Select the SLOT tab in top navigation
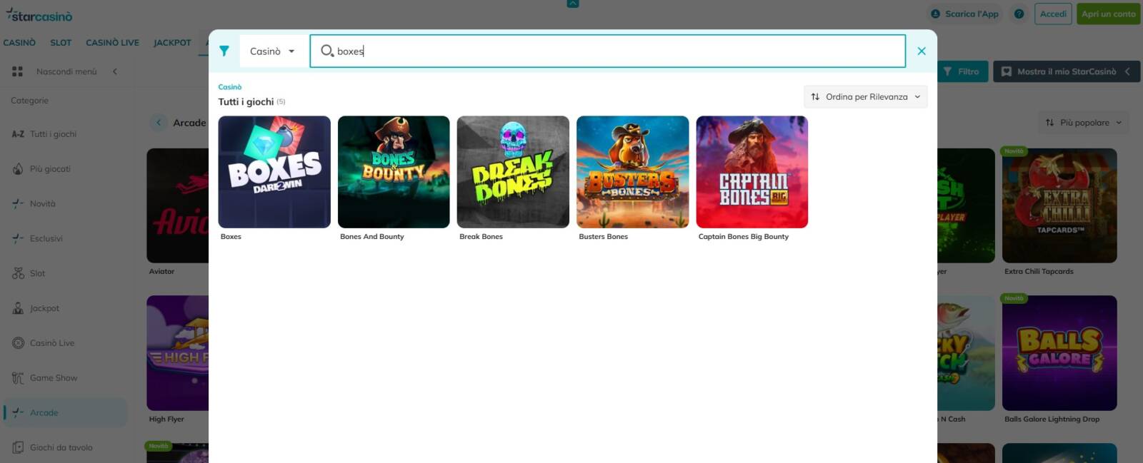Image resolution: width=1143 pixels, height=463 pixels. coord(61,43)
